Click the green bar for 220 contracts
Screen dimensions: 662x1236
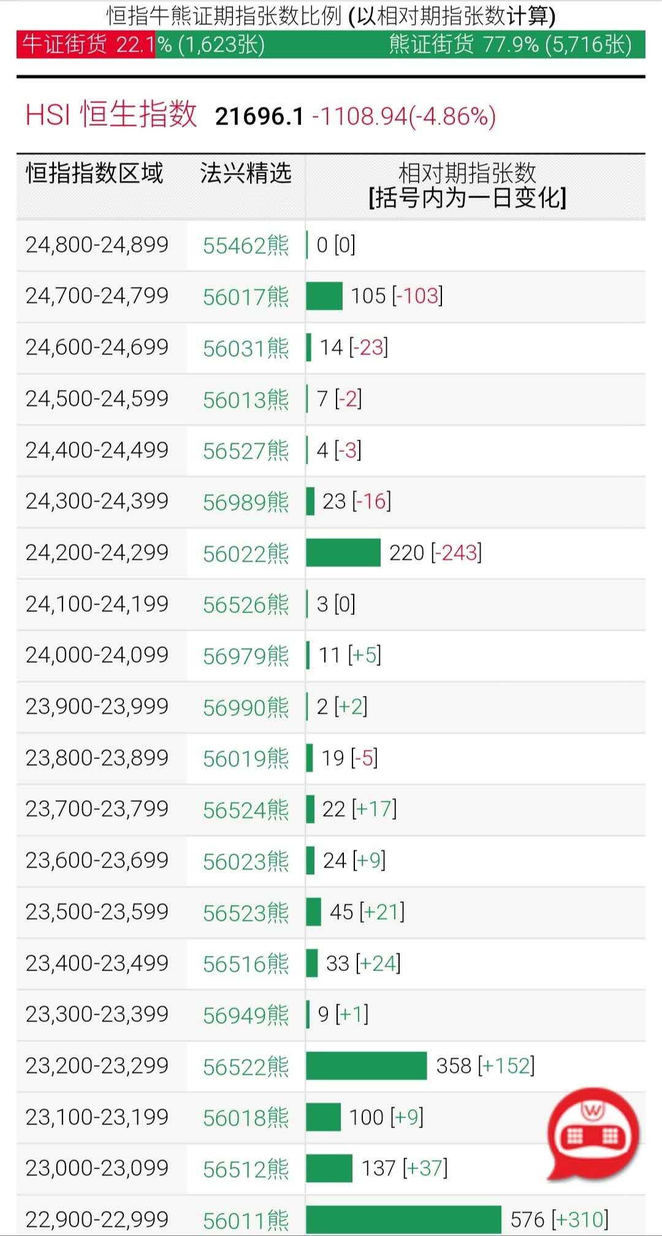[x=343, y=552]
